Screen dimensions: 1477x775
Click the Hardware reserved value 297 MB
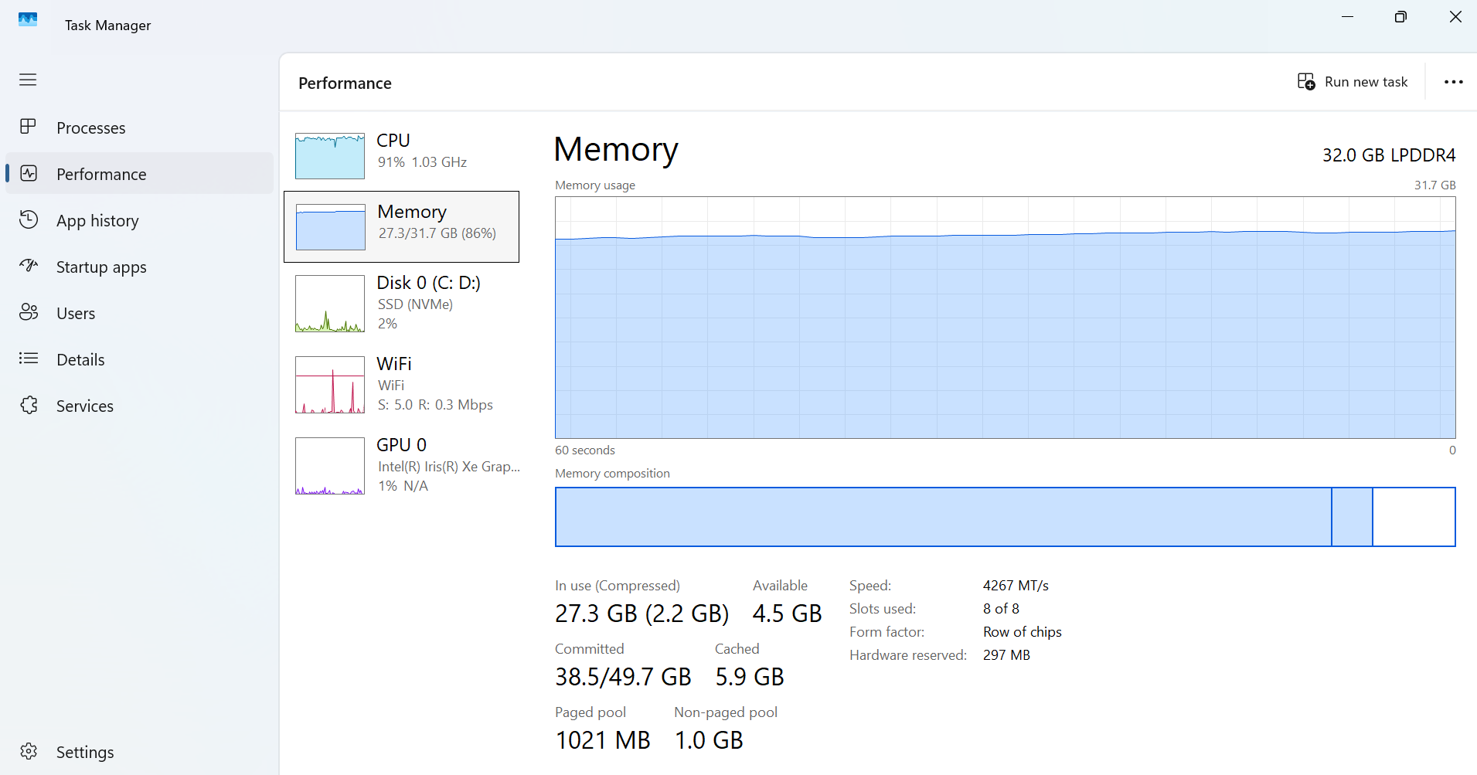pos(1006,655)
